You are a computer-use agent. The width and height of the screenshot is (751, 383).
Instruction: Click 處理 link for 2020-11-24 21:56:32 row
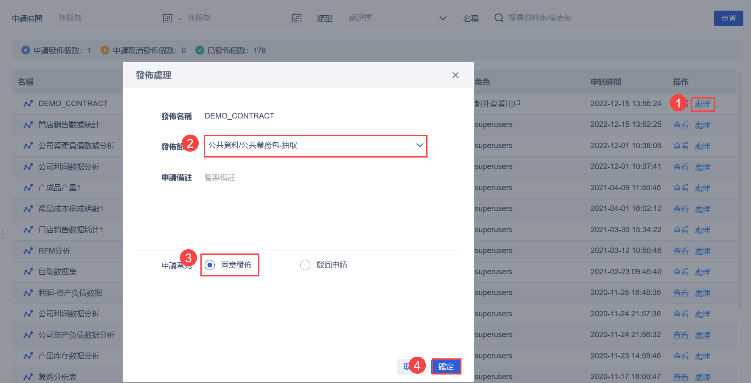pyautogui.click(x=703, y=335)
